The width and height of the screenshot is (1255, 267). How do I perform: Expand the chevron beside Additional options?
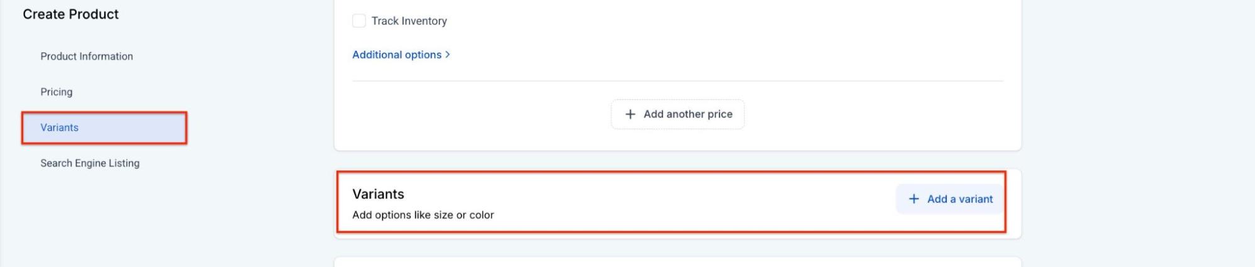click(x=448, y=55)
